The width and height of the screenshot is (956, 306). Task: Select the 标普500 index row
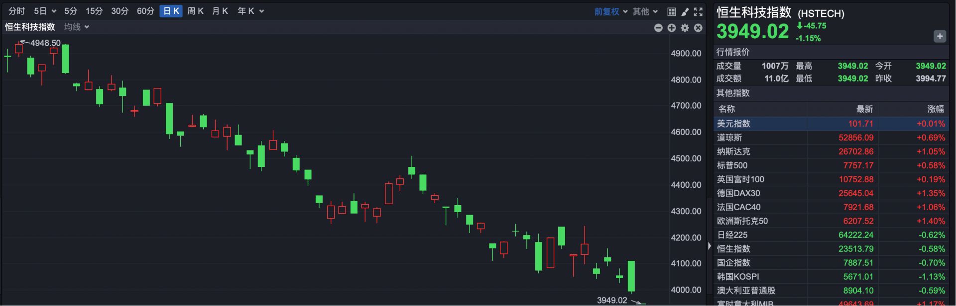click(831, 165)
